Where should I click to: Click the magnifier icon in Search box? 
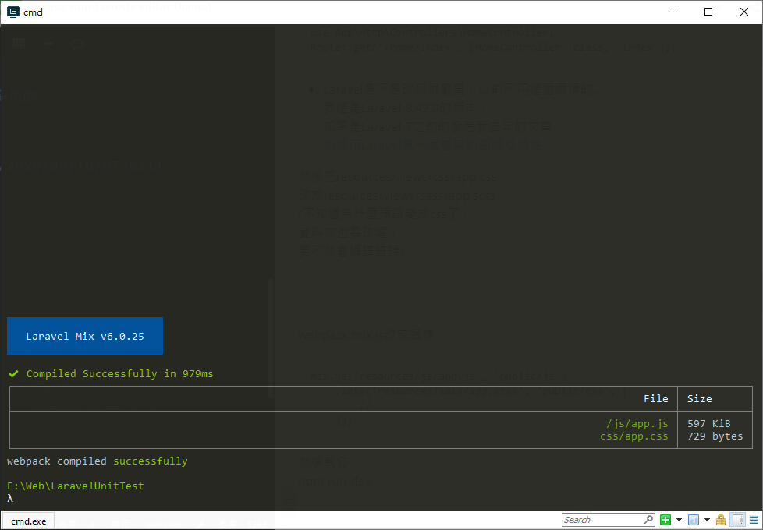648,520
